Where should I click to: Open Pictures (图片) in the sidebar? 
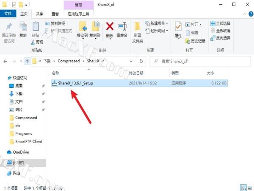16,110
